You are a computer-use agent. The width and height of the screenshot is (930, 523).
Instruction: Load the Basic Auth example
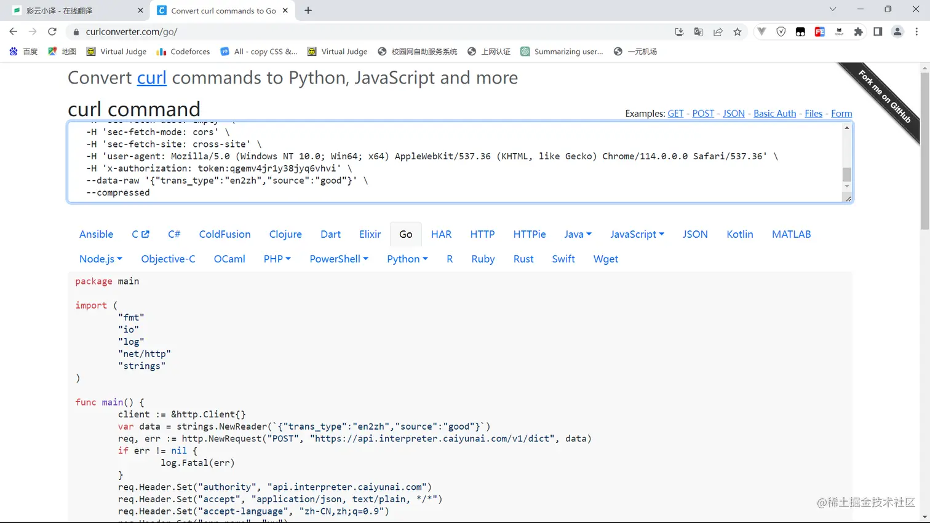coord(774,114)
